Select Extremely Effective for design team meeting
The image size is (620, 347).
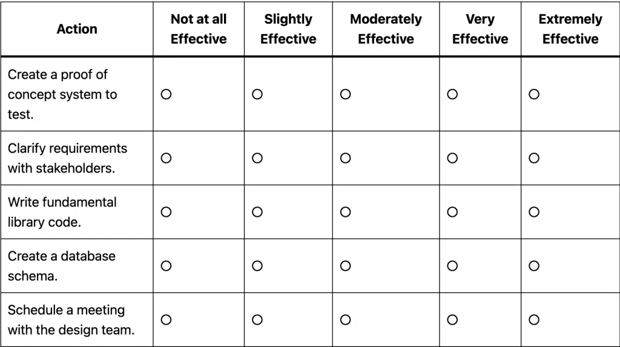coord(534,320)
